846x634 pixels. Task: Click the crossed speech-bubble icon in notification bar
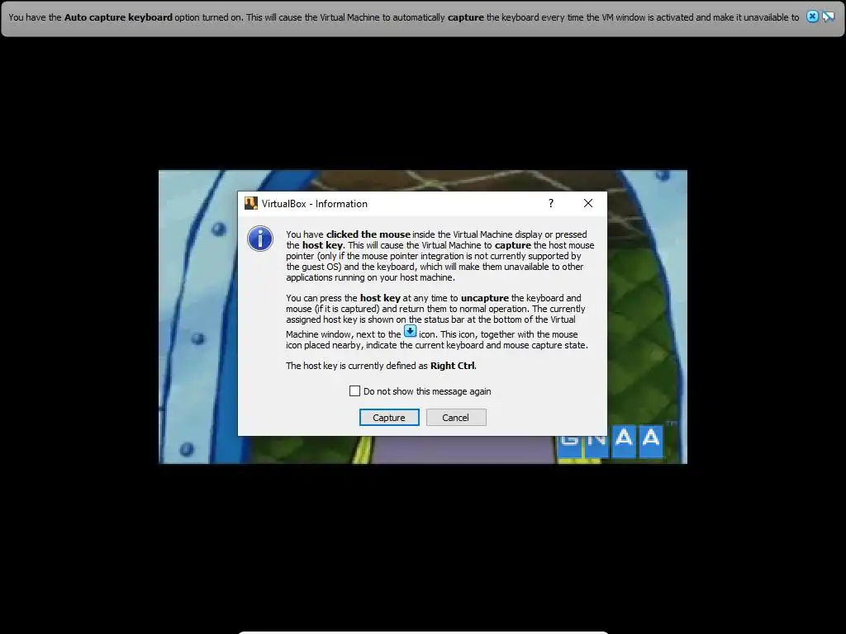pos(828,17)
